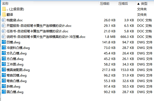Select file 方凸模.dwg
154x101 pixels.
click(x=15, y=59)
